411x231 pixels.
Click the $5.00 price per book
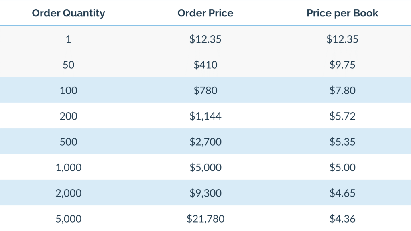tap(342, 167)
